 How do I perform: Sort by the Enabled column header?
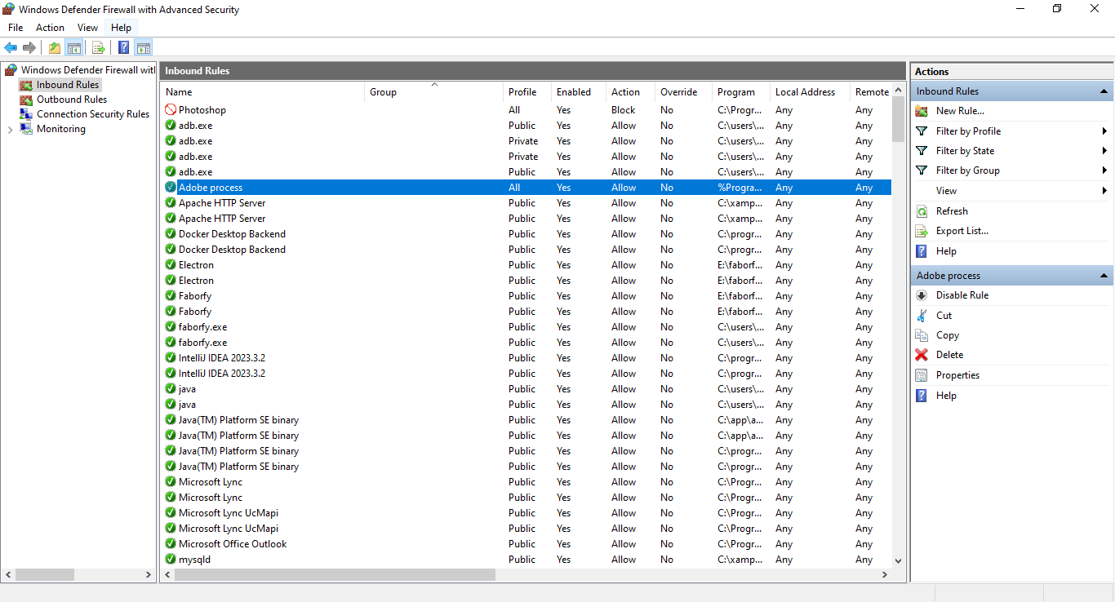pos(578,92)
